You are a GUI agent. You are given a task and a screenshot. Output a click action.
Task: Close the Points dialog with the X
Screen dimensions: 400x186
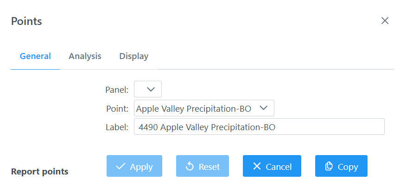(385, 21)
